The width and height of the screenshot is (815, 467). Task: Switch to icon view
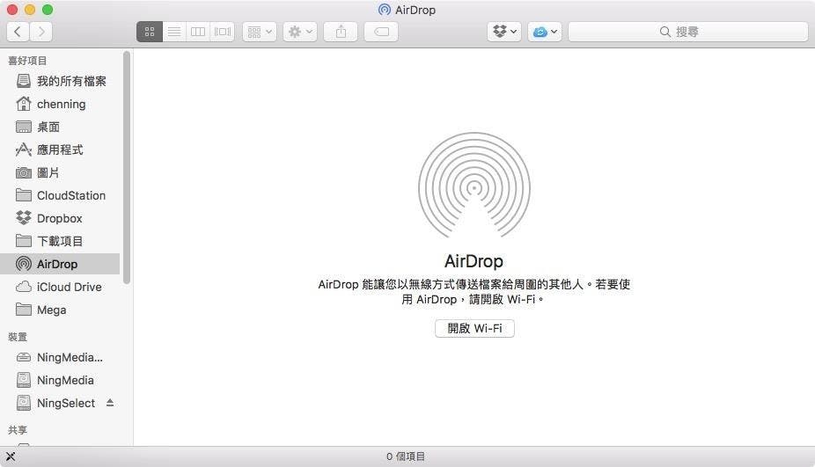[x=150, y=32]
